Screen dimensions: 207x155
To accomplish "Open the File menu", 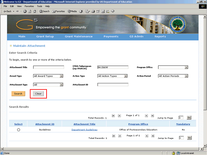I will (5, 6).
